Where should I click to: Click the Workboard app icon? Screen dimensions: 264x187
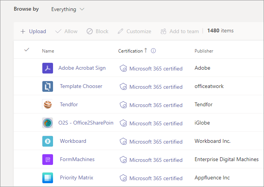[48, 141]
